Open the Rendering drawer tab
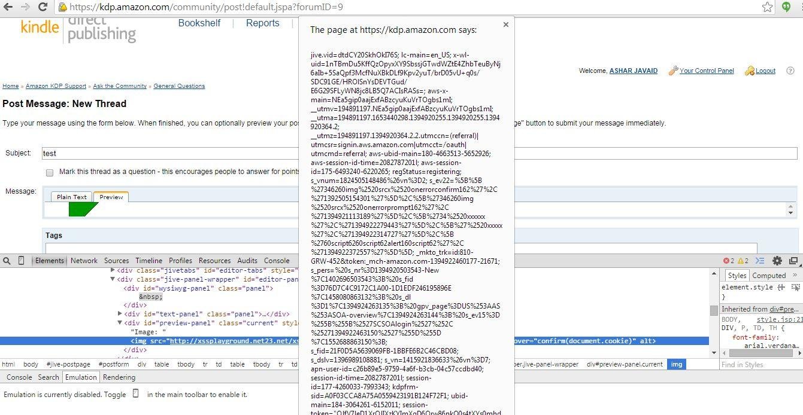Screen dimensions: 803x415 (119, 377)
